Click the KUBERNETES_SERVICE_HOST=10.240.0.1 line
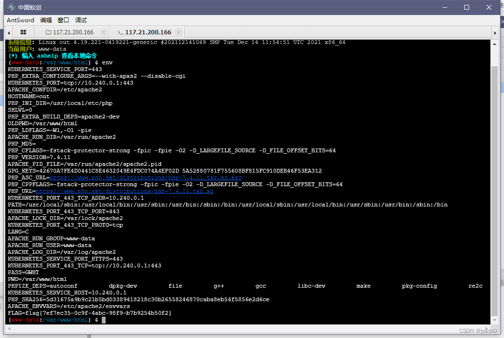504x338 pixels. (x=67, y=293)
